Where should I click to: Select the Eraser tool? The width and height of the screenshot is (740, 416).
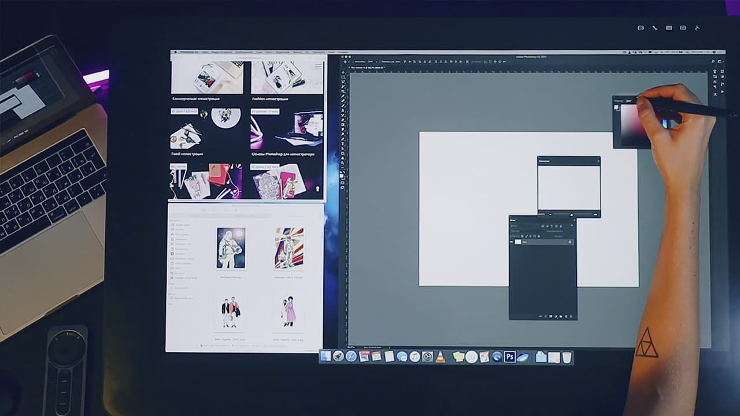[x=343, y=120]
